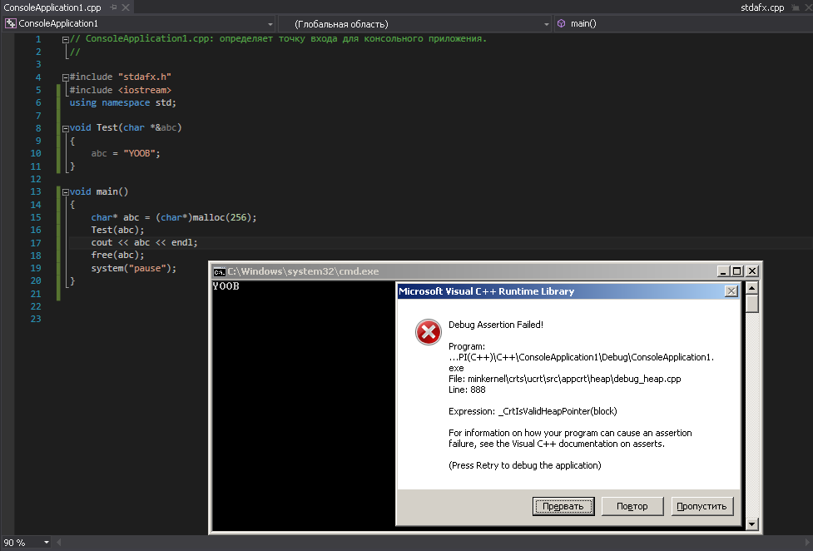Open the ConsoleApplication1 project dropdown

click(x=270, y=24)
